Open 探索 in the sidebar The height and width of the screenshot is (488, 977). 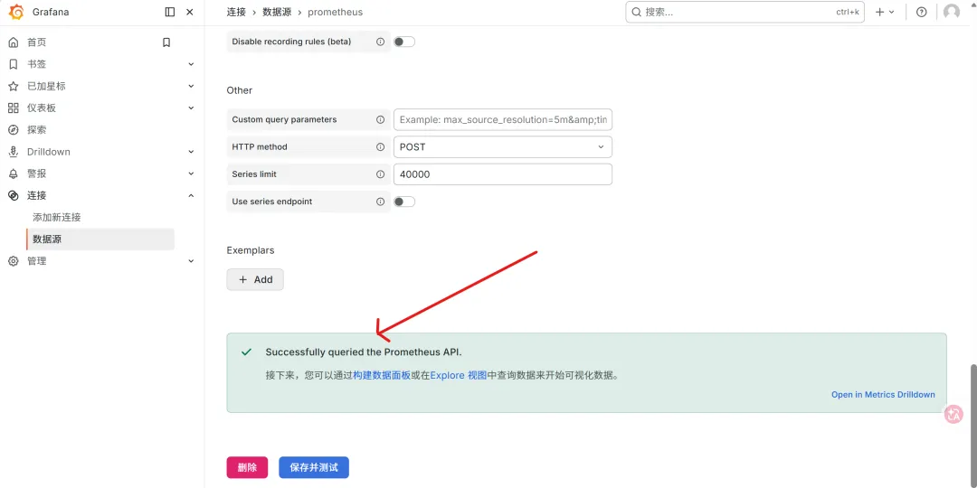pyautogui.click(x=37, y=129)
